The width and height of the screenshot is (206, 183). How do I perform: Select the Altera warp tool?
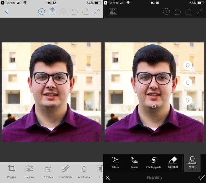[115, 162]
